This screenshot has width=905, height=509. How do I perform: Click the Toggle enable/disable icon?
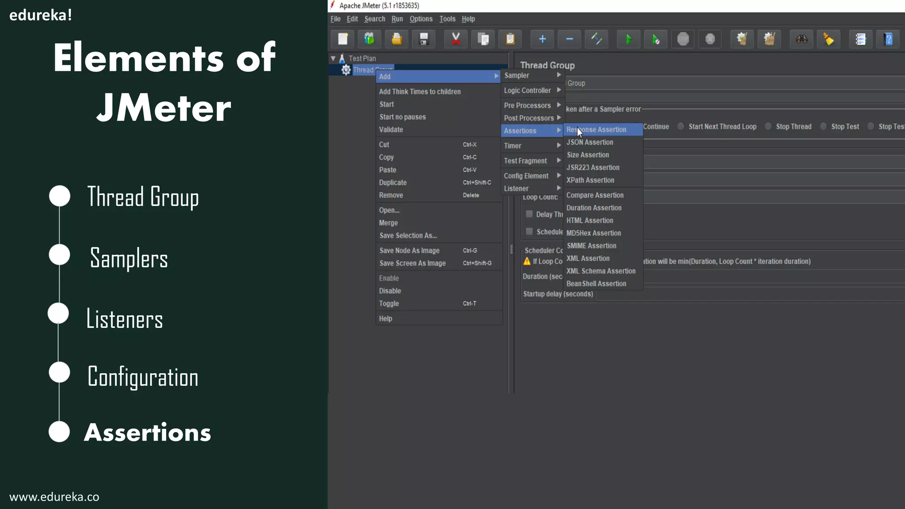(597, 39)
